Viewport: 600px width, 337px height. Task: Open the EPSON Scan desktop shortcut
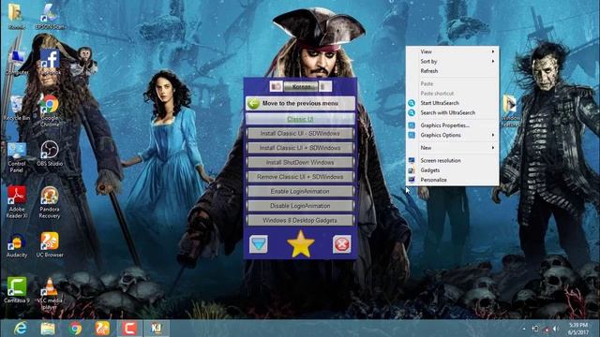point(50,17)
